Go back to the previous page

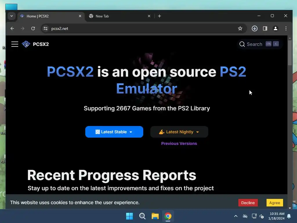pyautogui.click(x=12, y=28)
